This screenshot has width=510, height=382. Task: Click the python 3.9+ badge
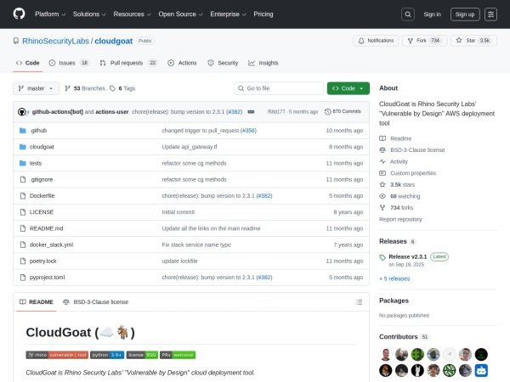107,355
